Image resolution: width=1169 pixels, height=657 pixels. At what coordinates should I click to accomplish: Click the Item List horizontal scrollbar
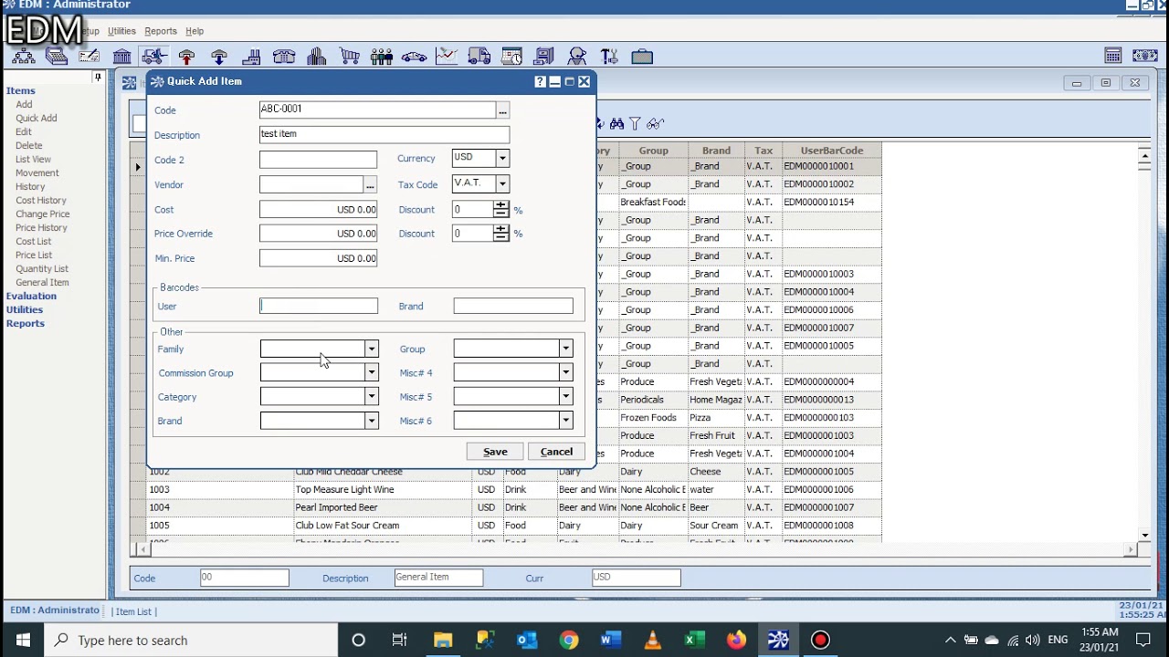[x=637, y=549]
